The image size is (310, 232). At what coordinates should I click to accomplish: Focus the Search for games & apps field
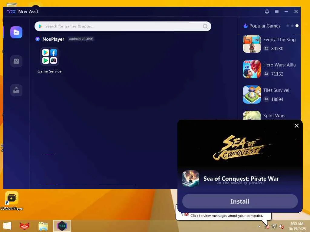(123, 26)
